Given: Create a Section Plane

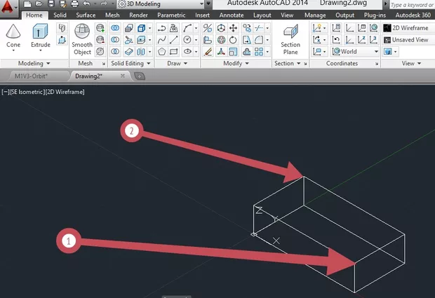Looking at the screenshot, I should [x=290, y=39].
